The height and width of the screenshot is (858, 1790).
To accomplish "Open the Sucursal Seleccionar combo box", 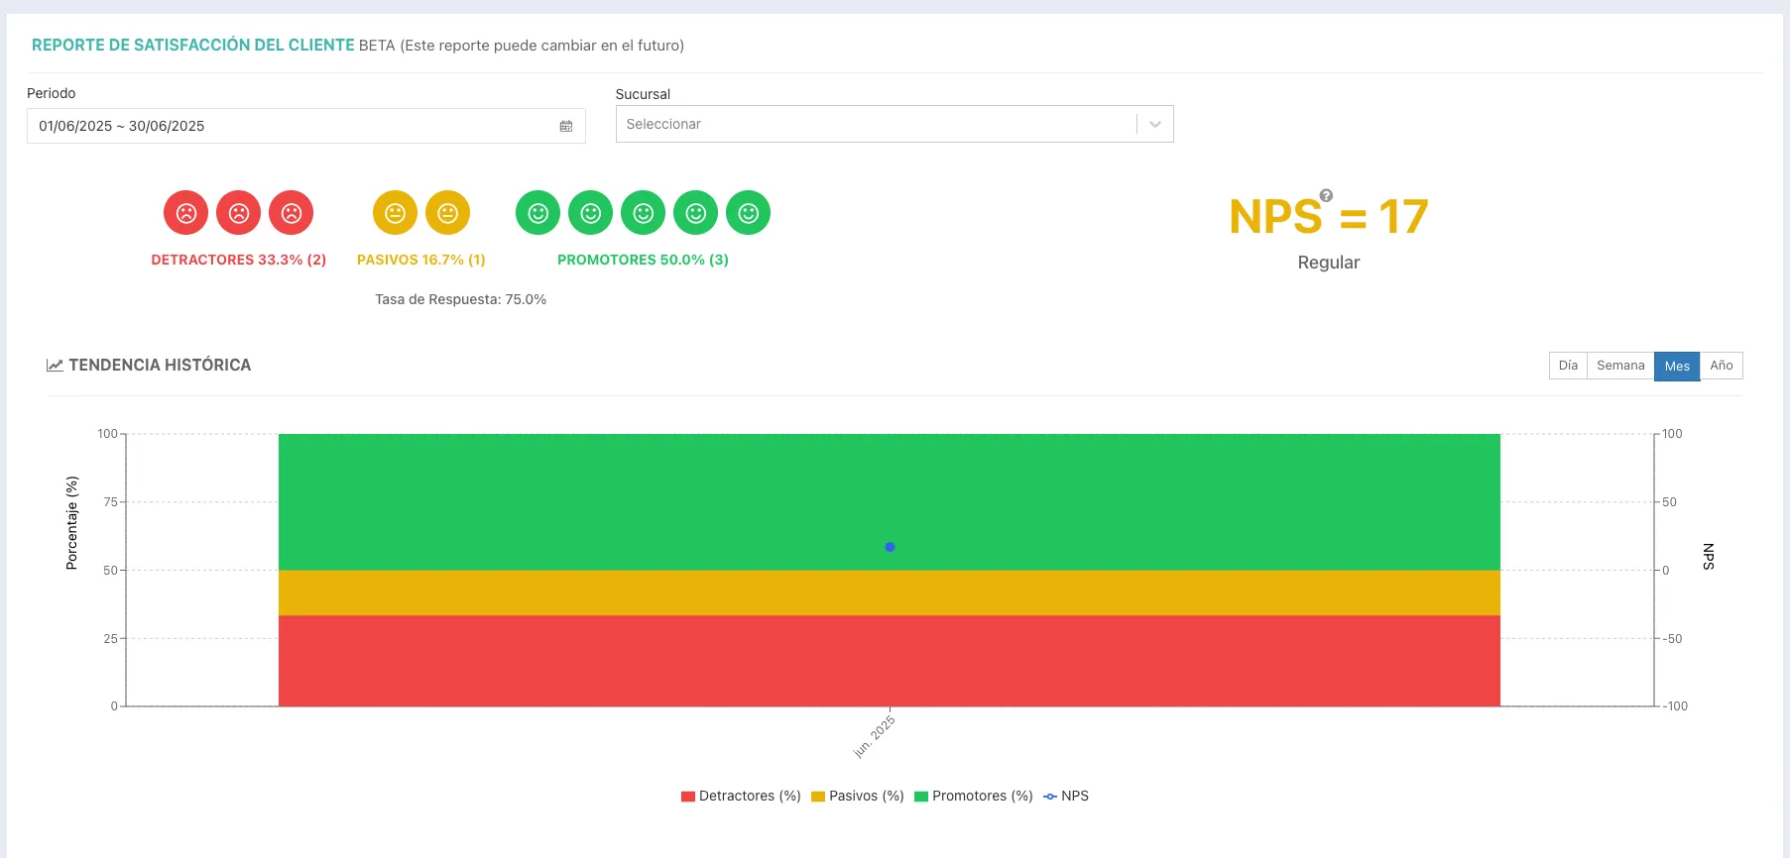I will tap(895, 124).
